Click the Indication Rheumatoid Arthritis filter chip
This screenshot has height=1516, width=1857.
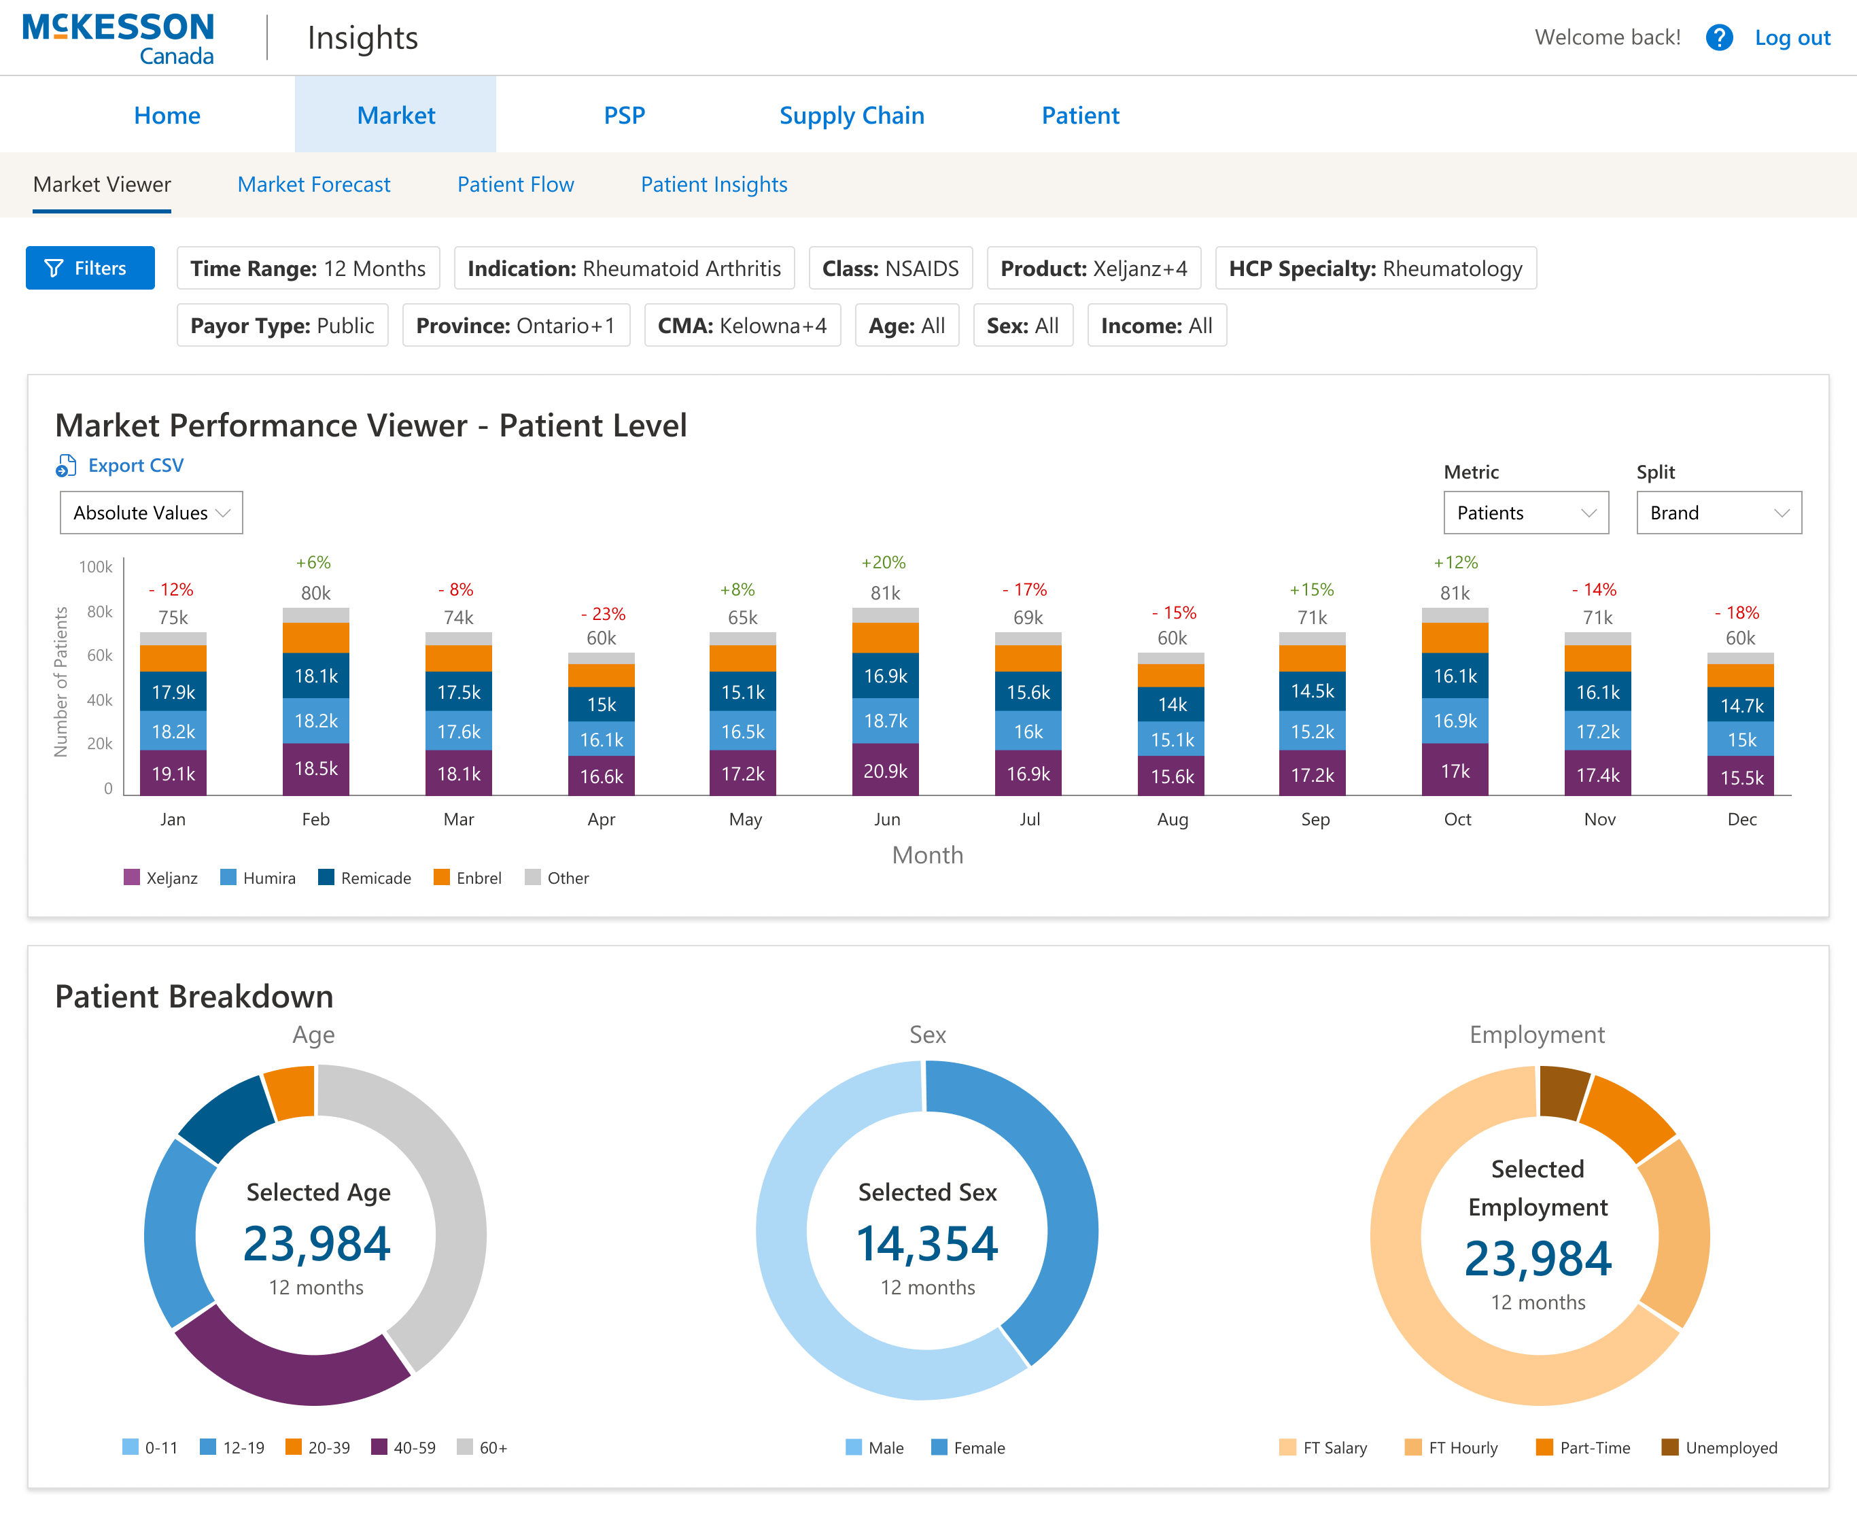[624, 268]
